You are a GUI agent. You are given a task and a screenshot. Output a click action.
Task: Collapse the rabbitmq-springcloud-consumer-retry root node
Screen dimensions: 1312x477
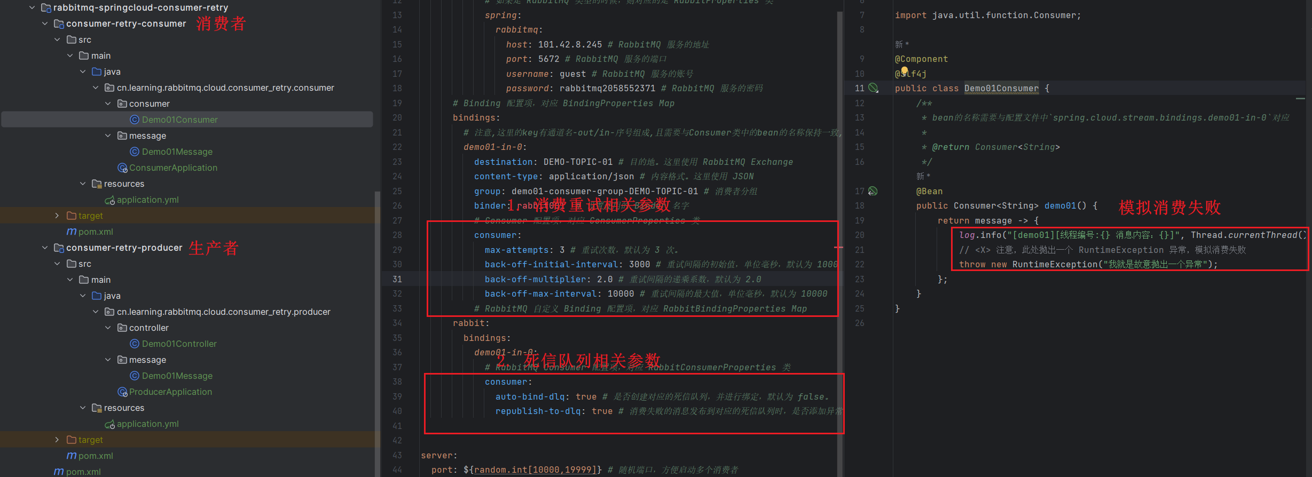click(x=32, y=7)
